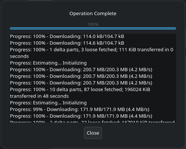
Task: Click the 100% progress percentage label
Action: 93,24
